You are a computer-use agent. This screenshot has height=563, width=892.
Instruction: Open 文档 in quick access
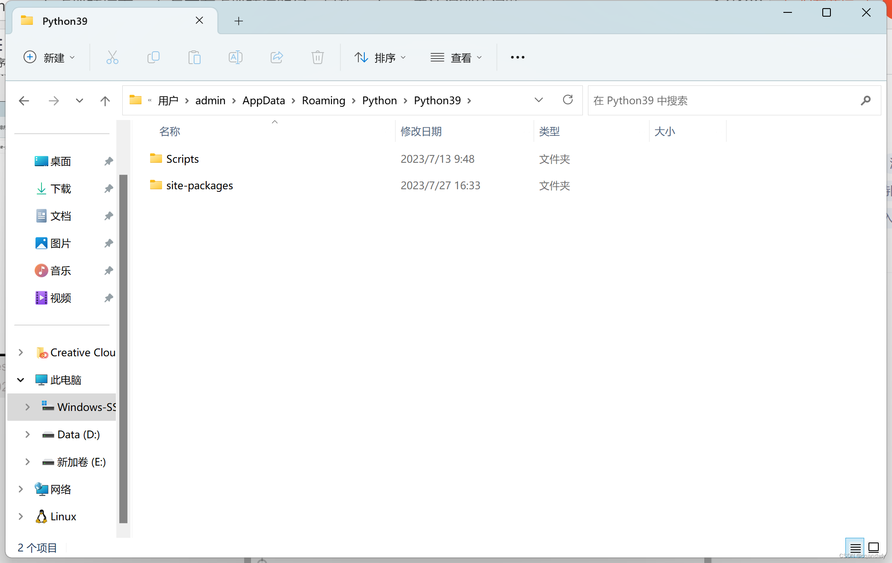(x=61, y=216)
